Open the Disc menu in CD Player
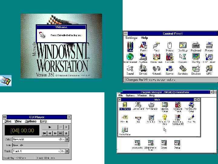Image resolution: width=218 pixels, height=164 pixels. (x=8, y=121)
